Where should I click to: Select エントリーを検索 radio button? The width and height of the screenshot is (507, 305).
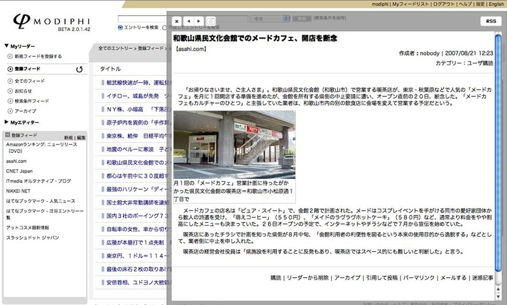[120, 27]
